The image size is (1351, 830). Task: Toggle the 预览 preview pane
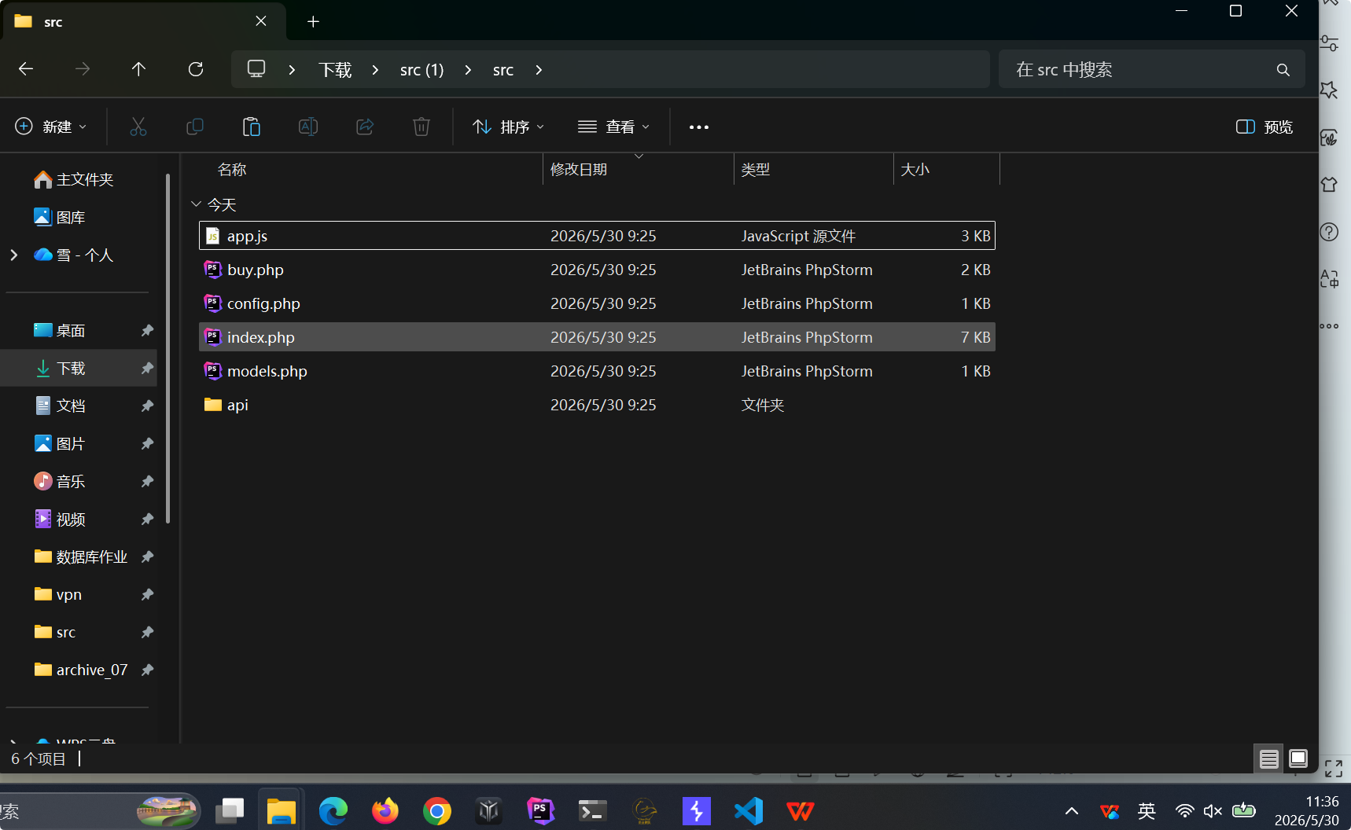[1264, 127]
